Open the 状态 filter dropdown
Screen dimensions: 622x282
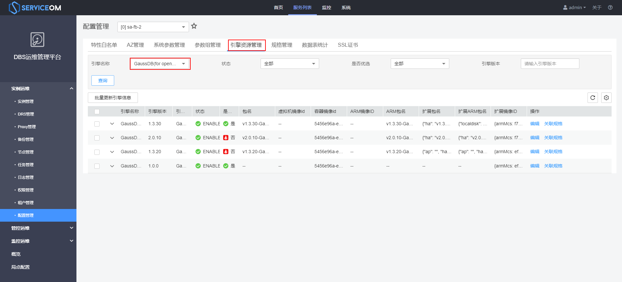click(x=290, y=64)
